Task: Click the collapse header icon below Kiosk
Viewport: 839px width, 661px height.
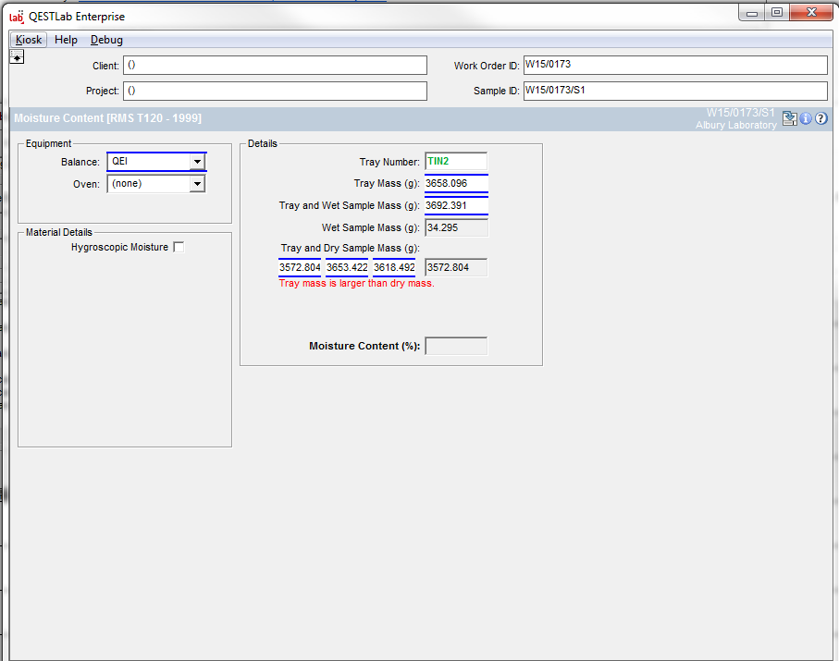Action: pyautogui.click(x=17, y=57)
